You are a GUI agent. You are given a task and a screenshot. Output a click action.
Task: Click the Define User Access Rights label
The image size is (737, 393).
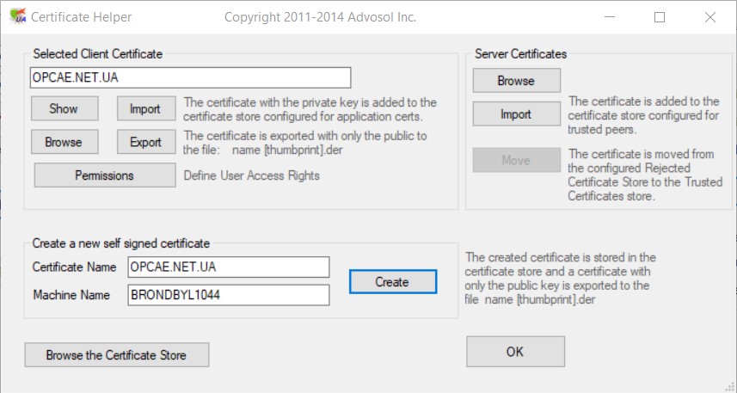click(x=252, y=175)
